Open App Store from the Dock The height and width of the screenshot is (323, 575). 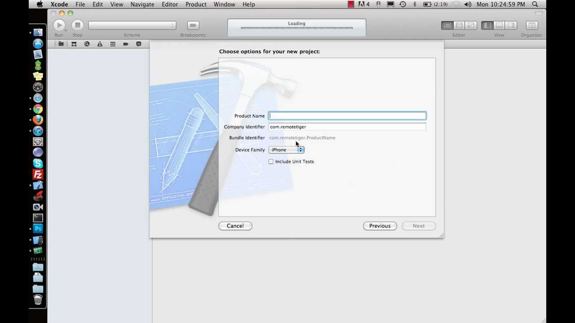click(38, 44)
